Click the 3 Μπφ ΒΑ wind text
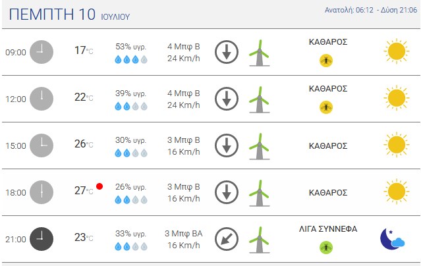 point(184,234)
